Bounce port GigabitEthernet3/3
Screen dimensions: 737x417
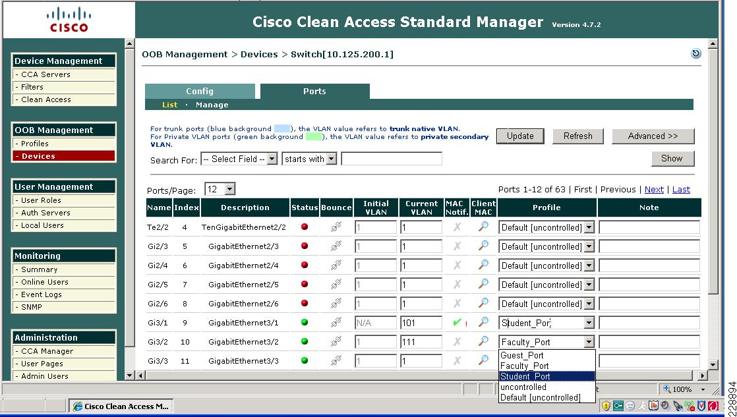click(x=336, y=360)
